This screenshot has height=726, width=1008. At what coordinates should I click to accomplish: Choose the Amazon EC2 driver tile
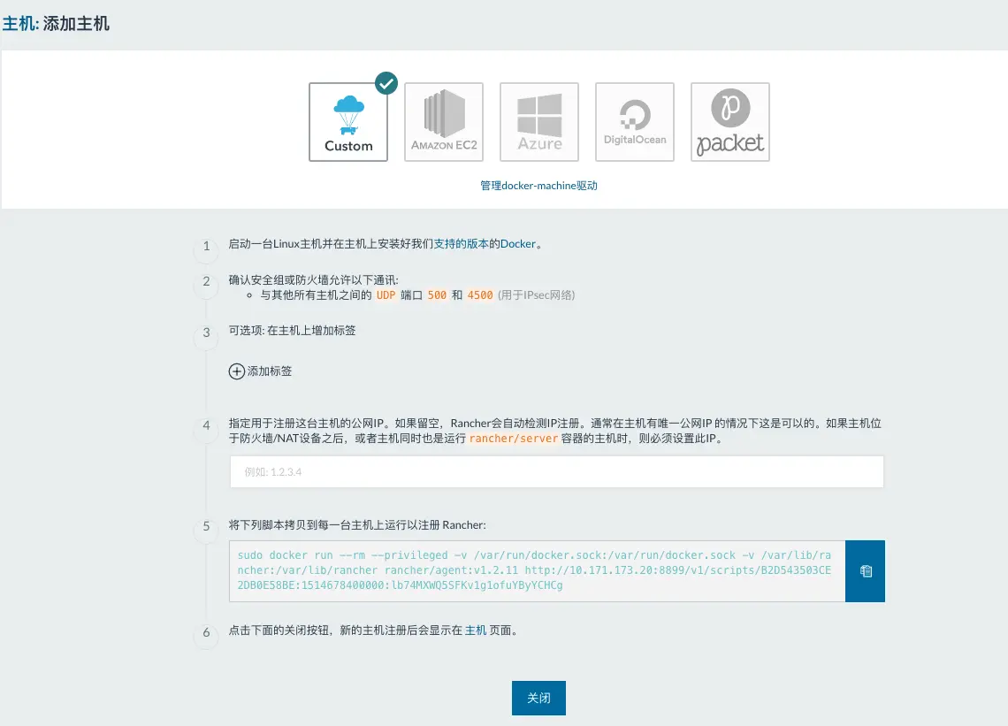tap(444, 121)
